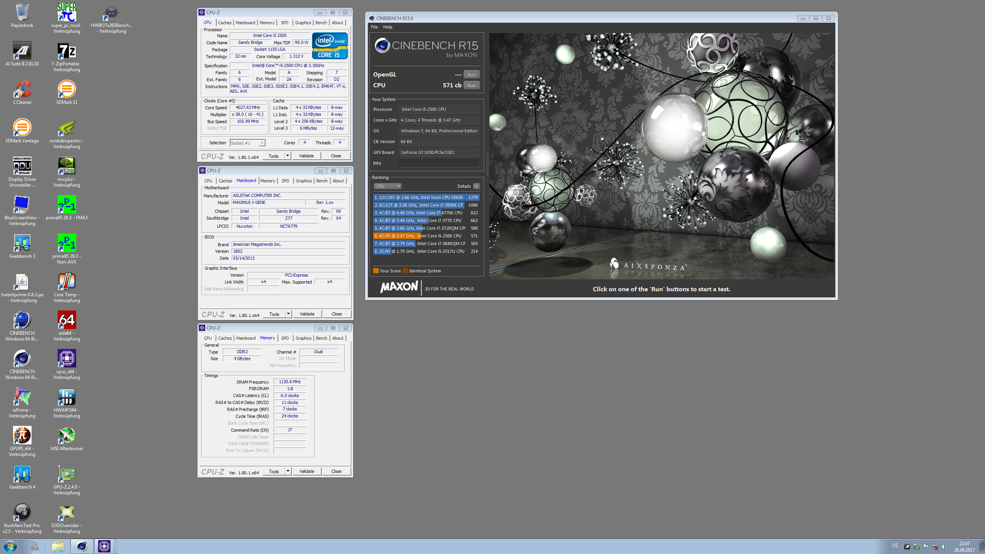This screenshot has width=985, height=554.
Task: Open the Help menu in Cinebench
Action: pos(388,27)
